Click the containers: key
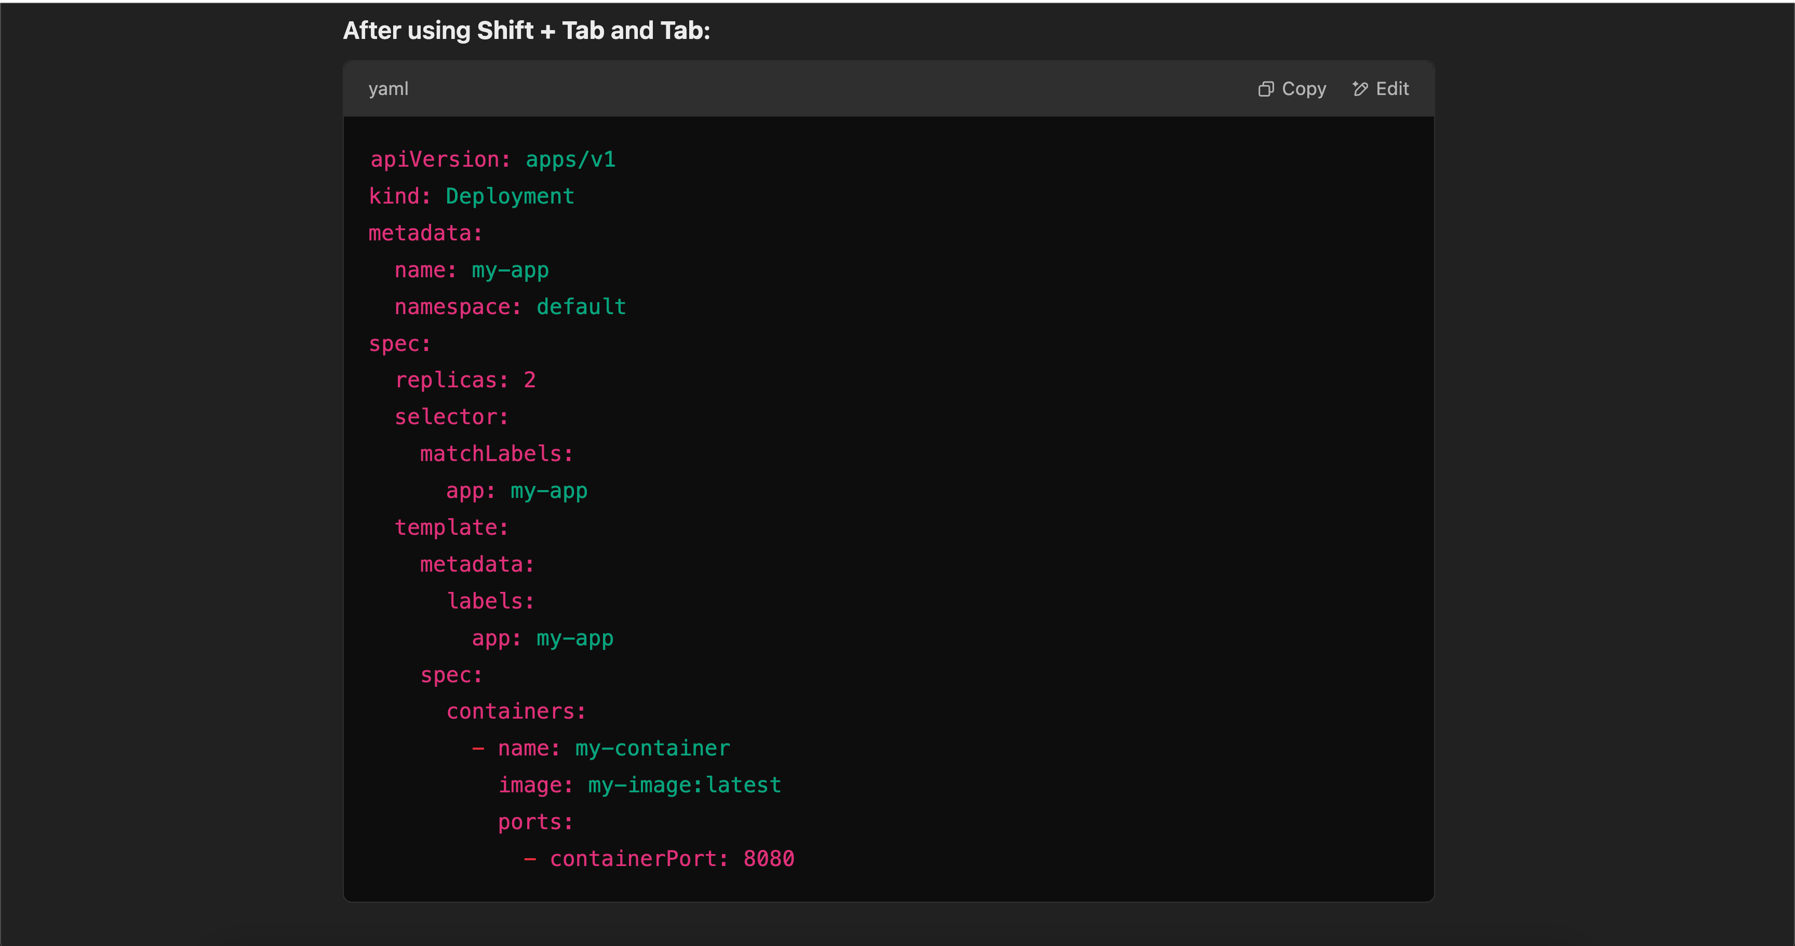The height and width of the screenshot is (946, 1795). 516,711
